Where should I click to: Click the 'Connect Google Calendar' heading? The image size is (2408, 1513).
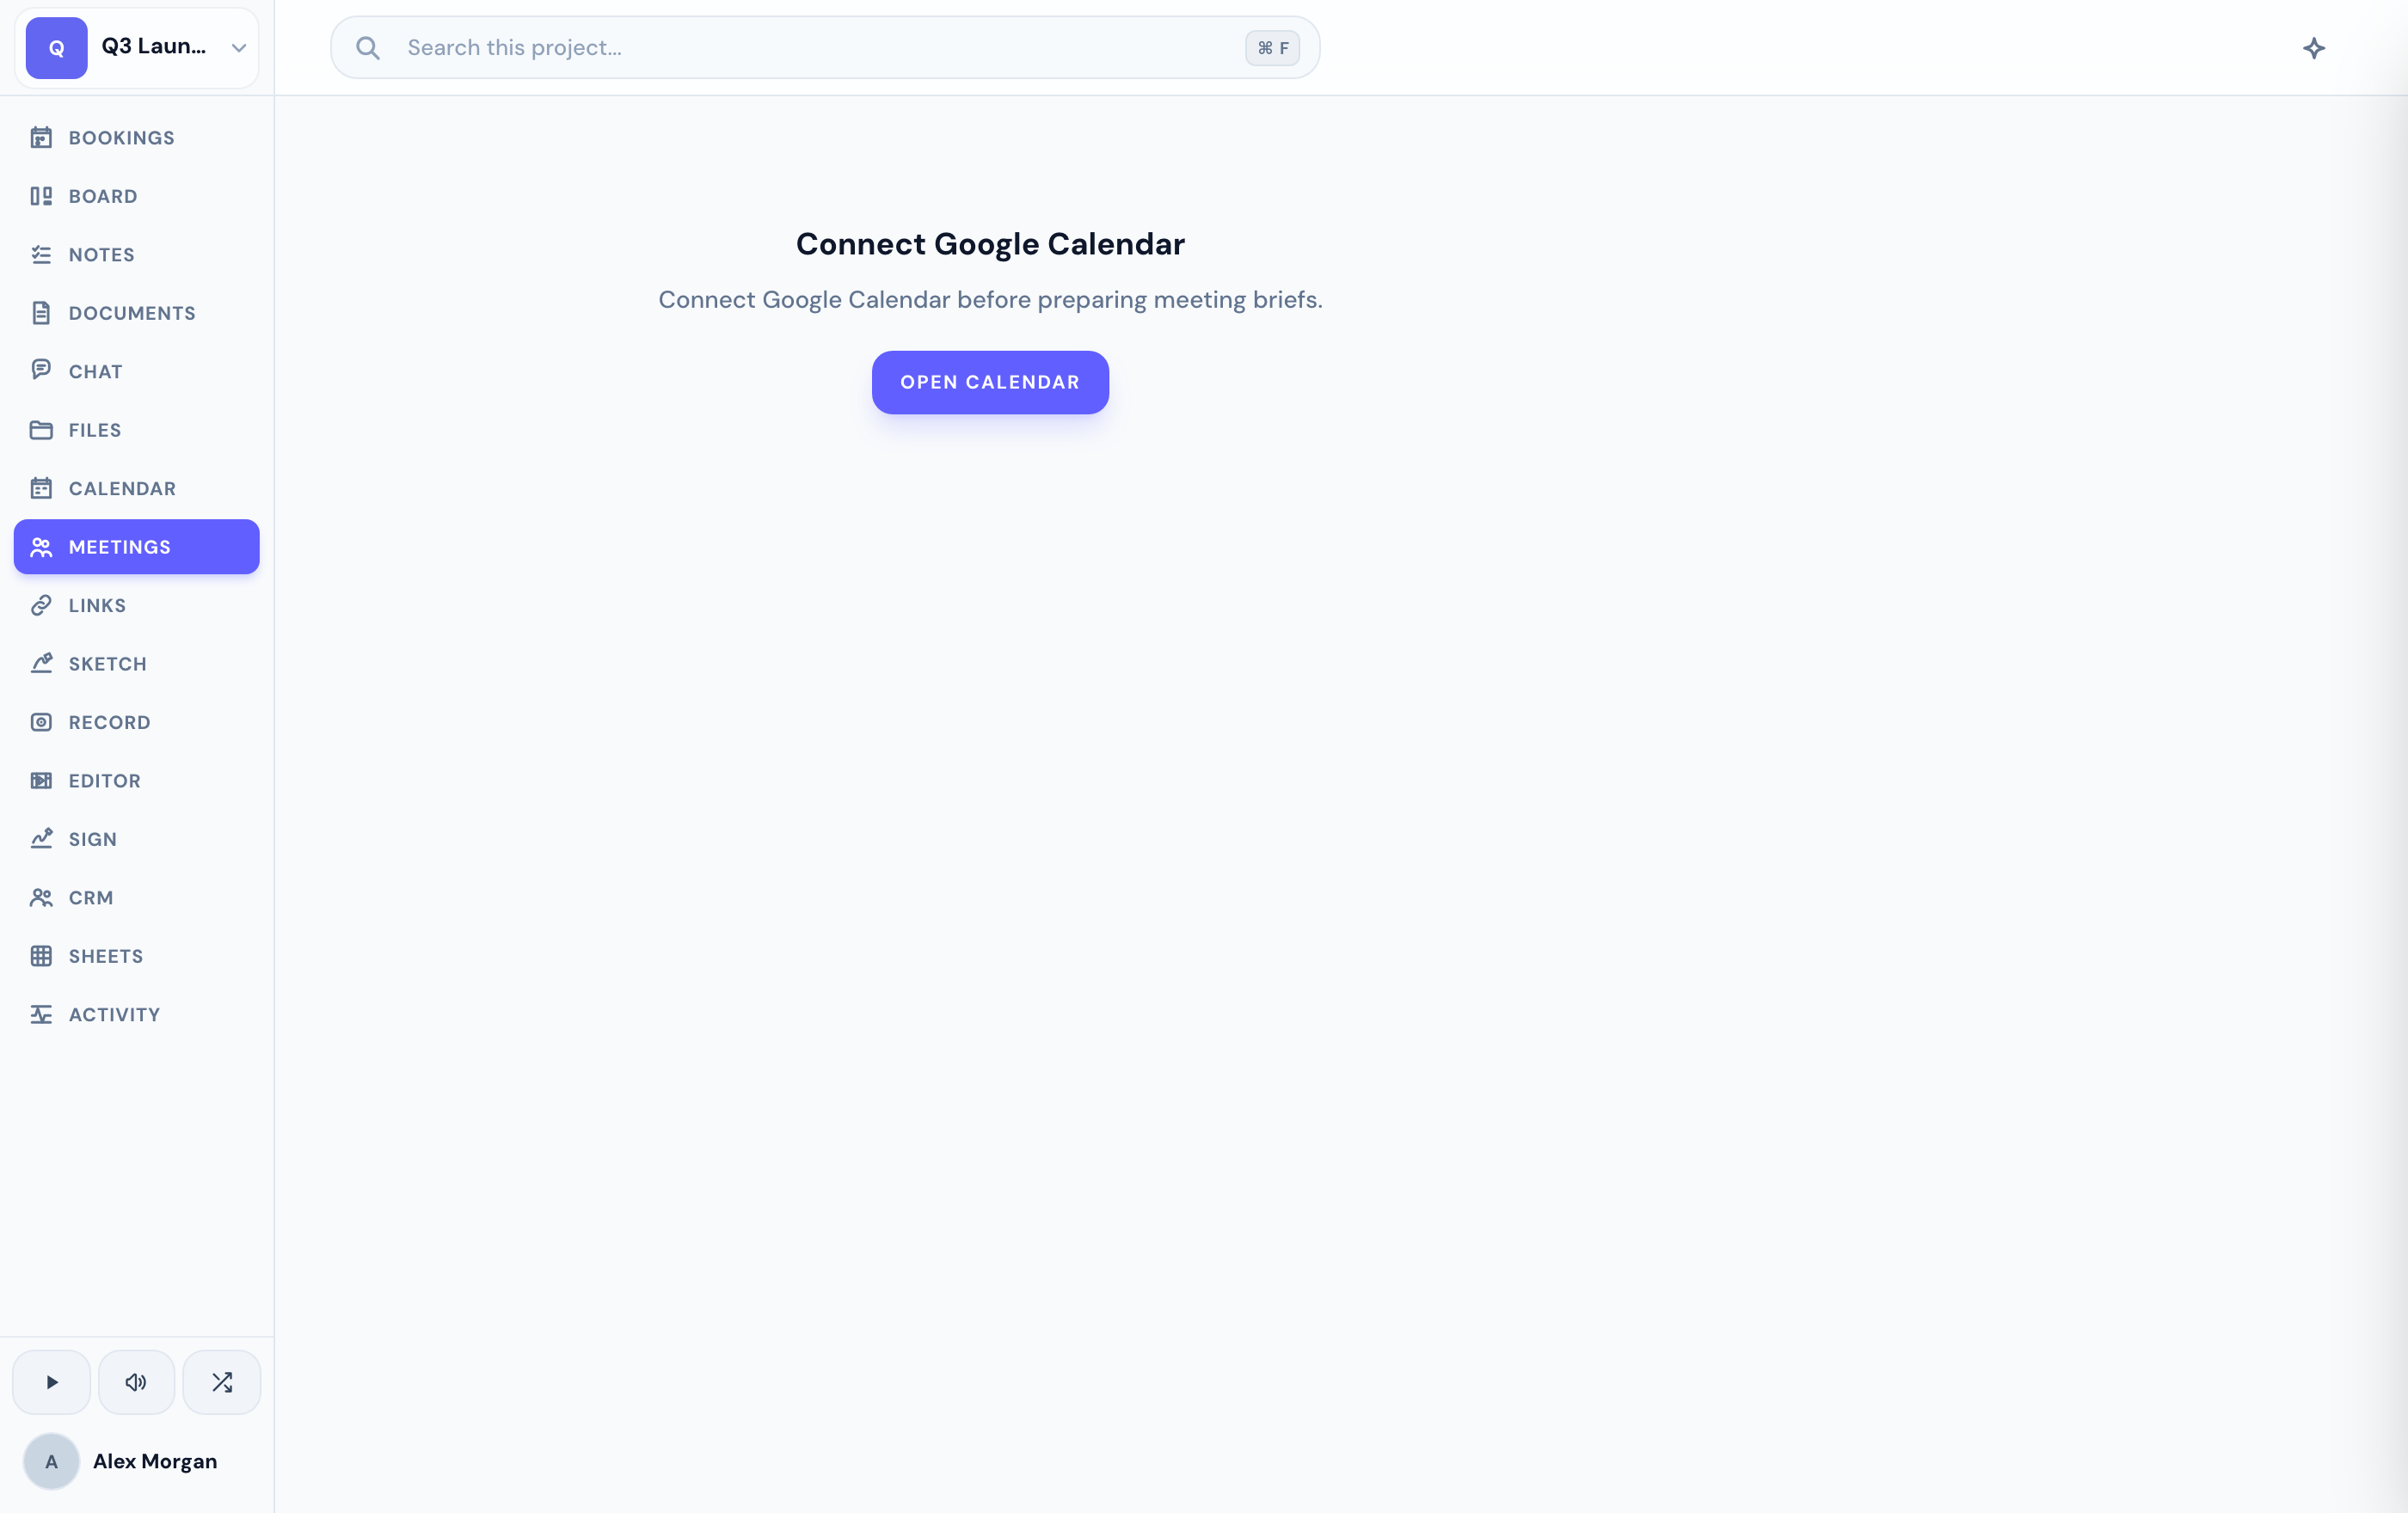(990, 244)
